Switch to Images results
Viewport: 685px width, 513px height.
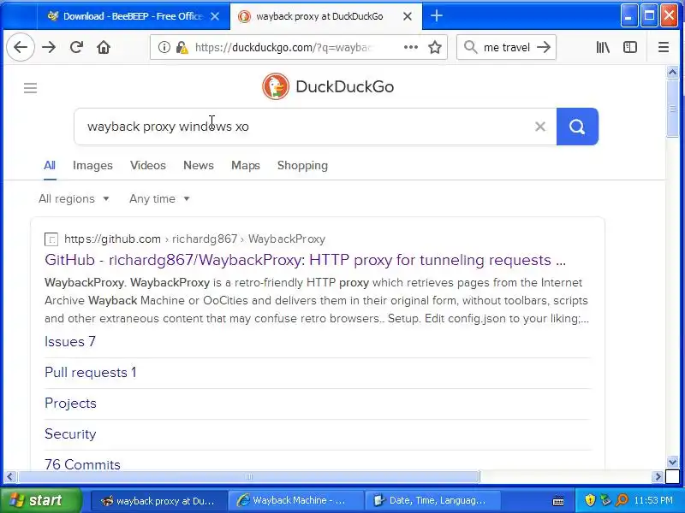pos(92,165)
